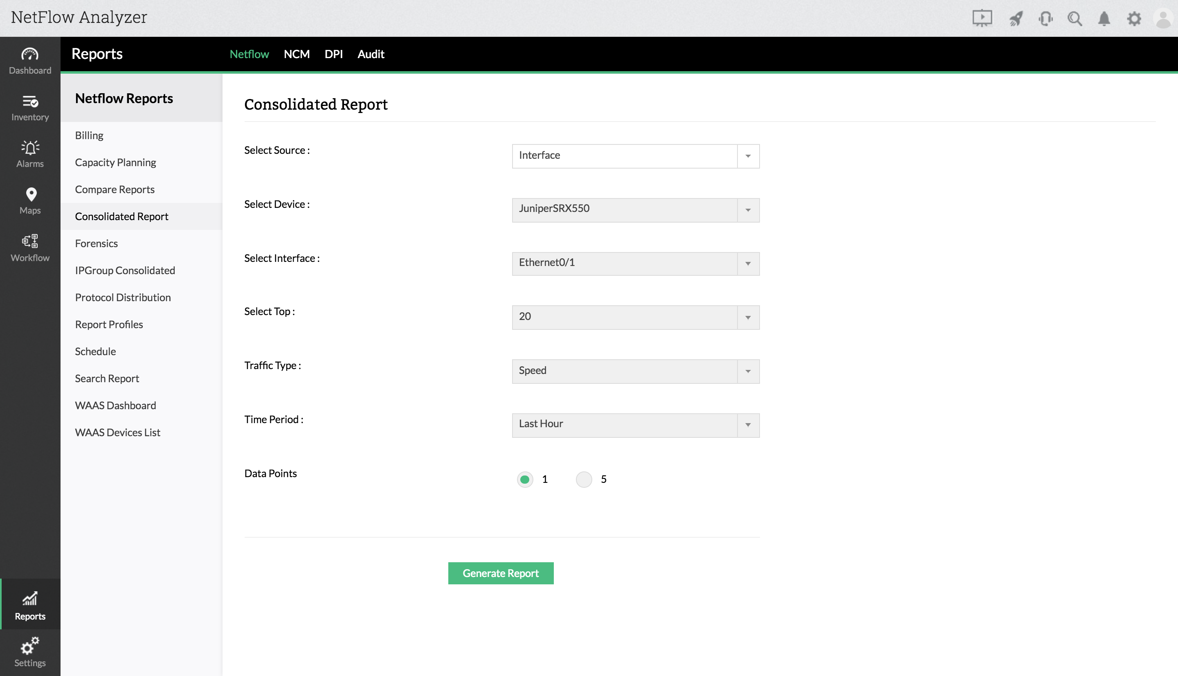Expand the Traffic Type dropdown

pos(635,371)
